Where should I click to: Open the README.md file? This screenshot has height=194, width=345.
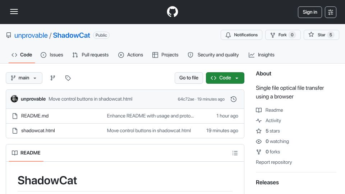[35, 116]
